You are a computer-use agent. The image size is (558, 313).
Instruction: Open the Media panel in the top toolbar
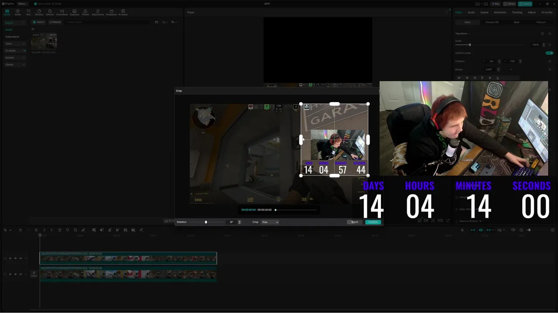tap(7, 12)
